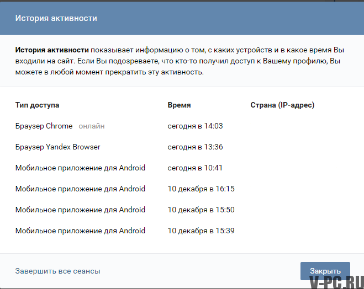Image resolution: width=364 pixels, height=289 pixels.
Task: Select Android app label in the 16:15 row
Action: 80,189
